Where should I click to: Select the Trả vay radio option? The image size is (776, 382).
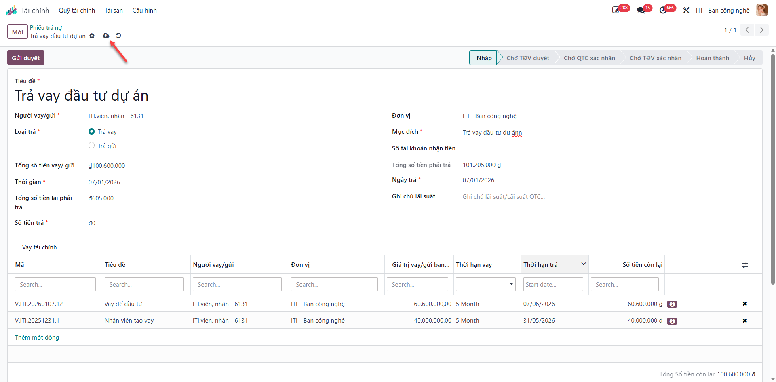click(92, 131)
